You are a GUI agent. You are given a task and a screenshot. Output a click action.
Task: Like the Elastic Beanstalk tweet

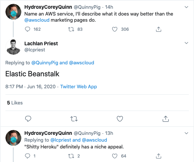[x=120, y=119]
